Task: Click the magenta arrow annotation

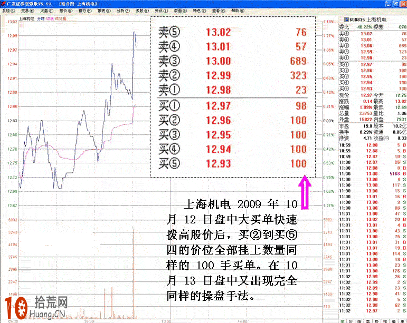Action: 304,194
